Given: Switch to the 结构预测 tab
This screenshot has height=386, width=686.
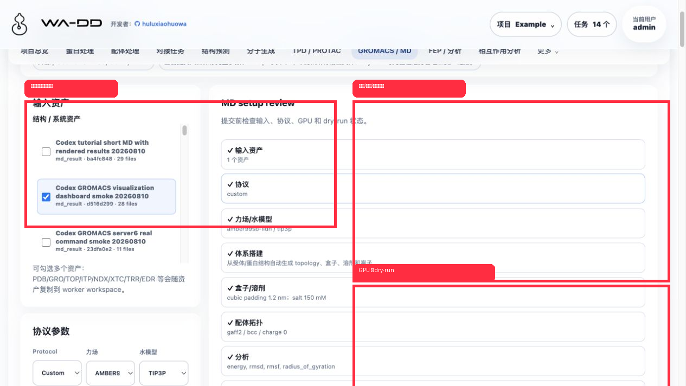Looking at the screenshot, I should pyautogui.click(x=215, y=51).
